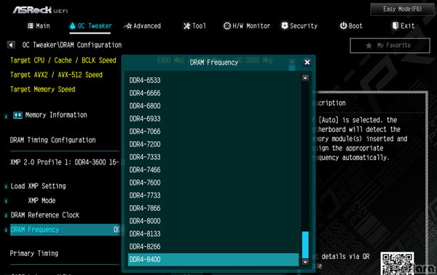The height and width of the screenshot is (275, 437).
Task: Click the Exit tab
Action: tap(403, 26)
